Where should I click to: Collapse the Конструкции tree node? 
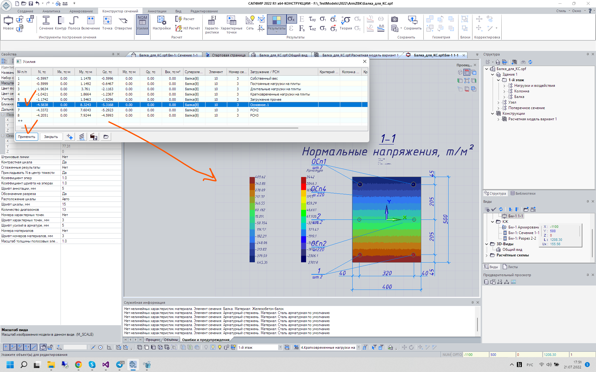click(x=492, y=113)
